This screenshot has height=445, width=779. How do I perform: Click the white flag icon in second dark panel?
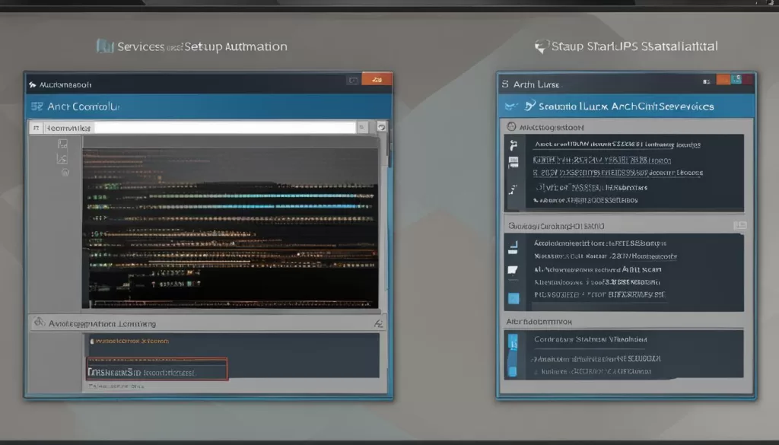513,271
